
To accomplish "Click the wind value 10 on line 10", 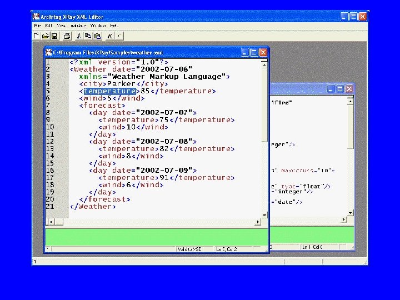I will coord(131,127).
